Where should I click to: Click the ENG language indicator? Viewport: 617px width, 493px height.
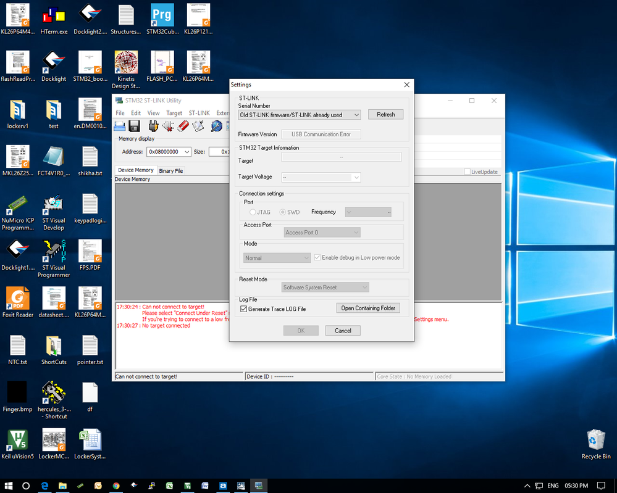pyautogui.click(x=553, y=486)
